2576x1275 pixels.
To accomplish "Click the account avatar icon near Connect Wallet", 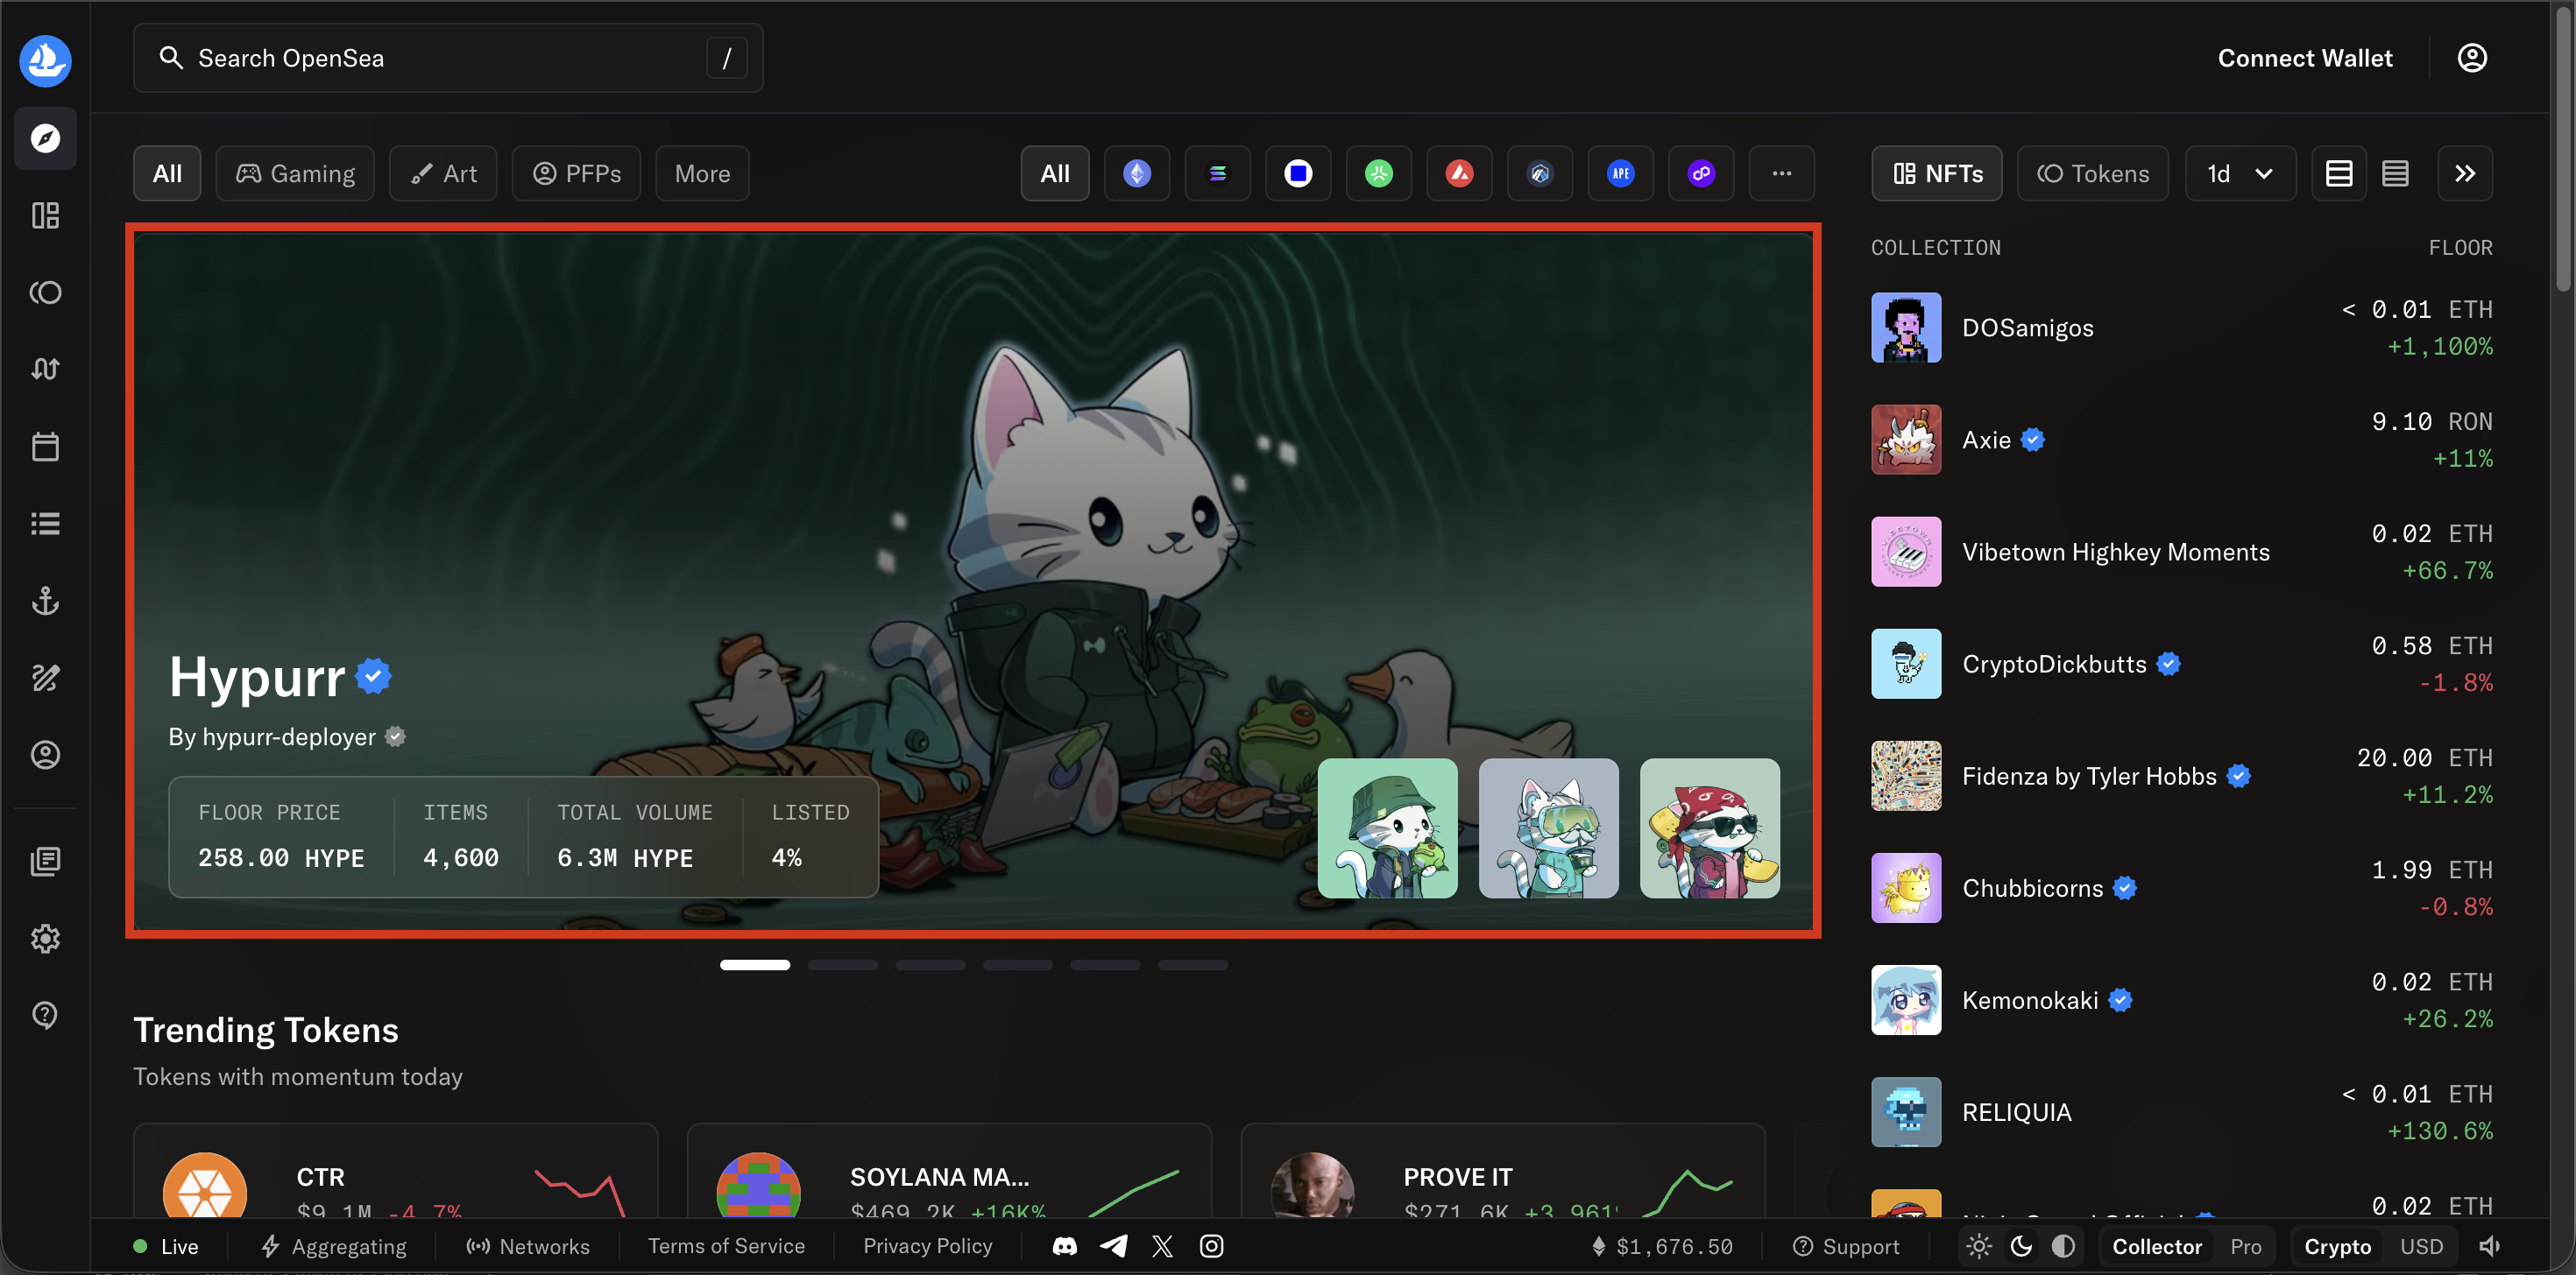I will (2472, 58).
